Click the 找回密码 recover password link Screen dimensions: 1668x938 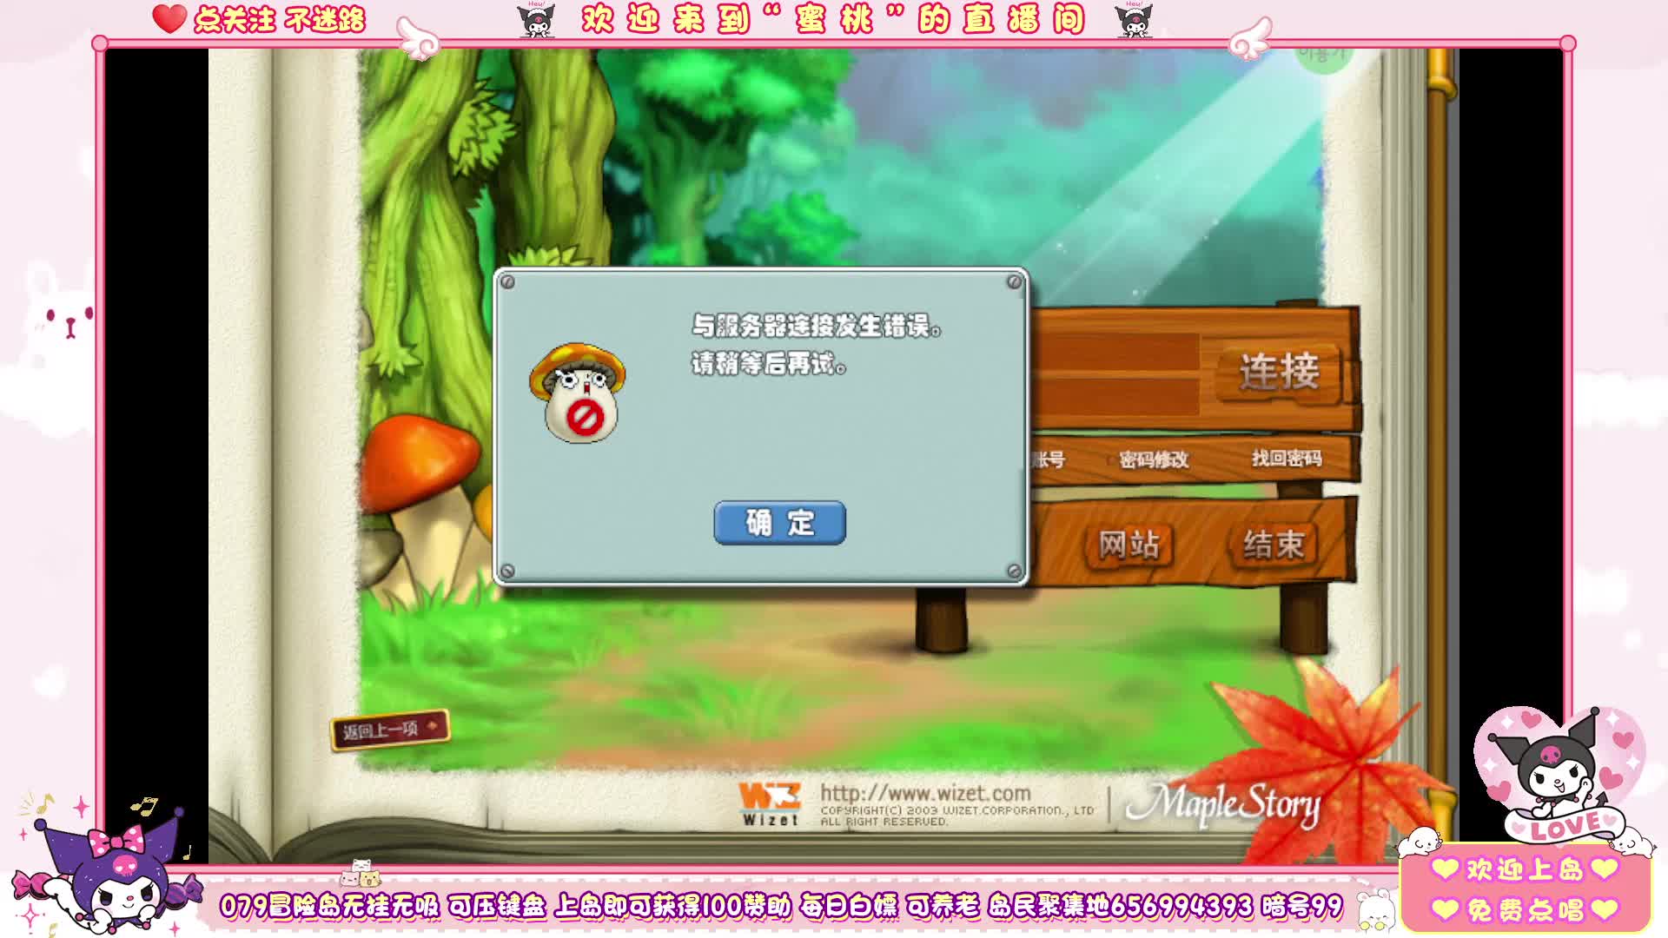(1287, 458)
